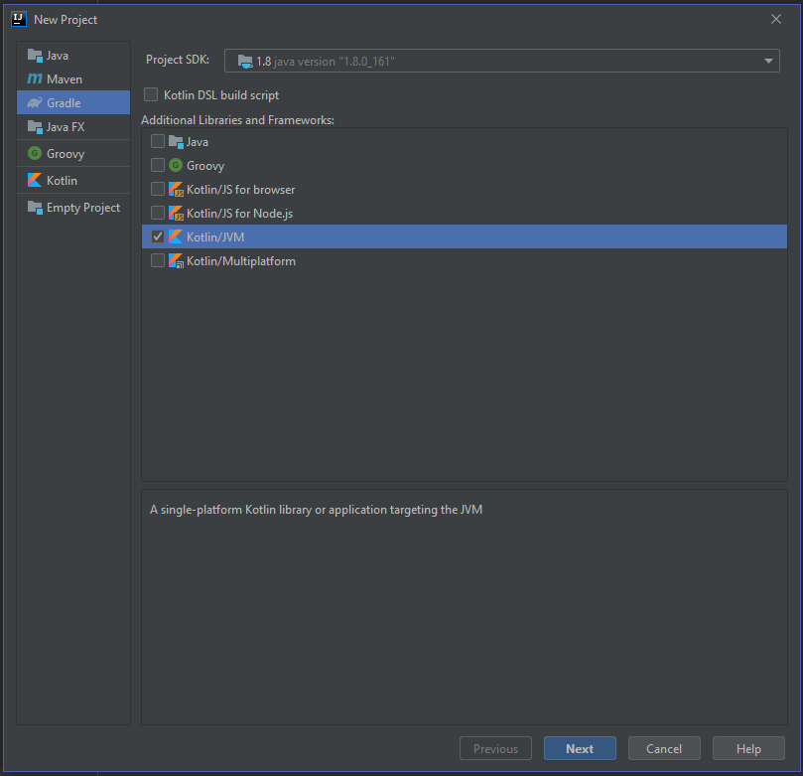Click the 'Kotlin/Multiplatform' text row
The width and height of the screenshot is (803, 776).
pyautogui.click(x=465, y=260)
